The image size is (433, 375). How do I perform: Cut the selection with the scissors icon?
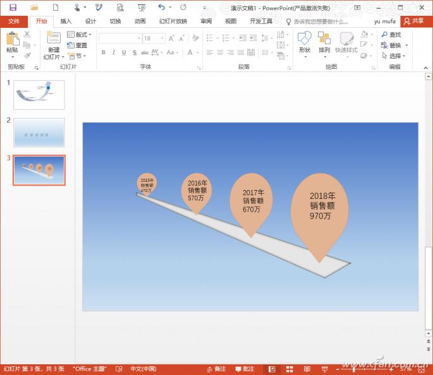(27, 35)
